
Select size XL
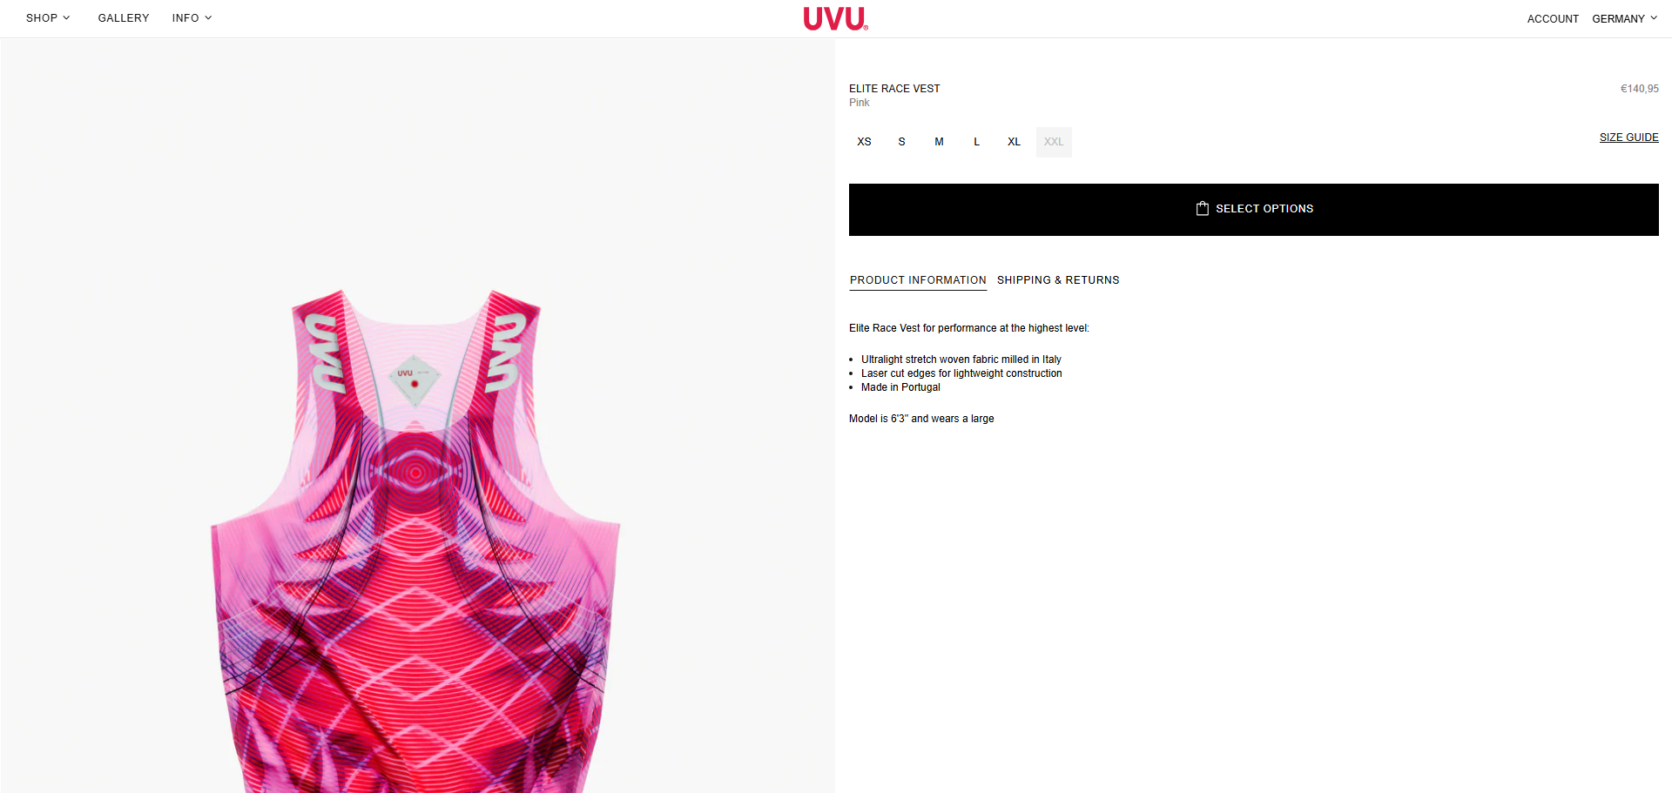1014,142
